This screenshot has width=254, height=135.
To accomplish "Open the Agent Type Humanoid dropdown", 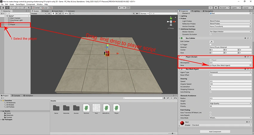I will 230,72.
